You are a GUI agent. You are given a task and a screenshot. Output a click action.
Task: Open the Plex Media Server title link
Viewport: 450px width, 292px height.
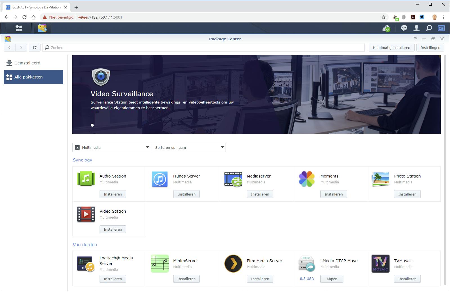265,261
